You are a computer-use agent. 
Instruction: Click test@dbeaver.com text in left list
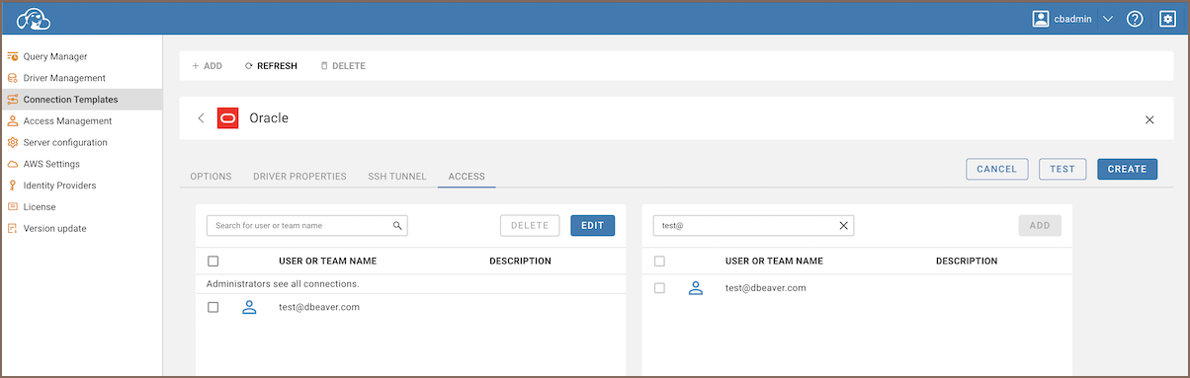click(x=319, y=307)
